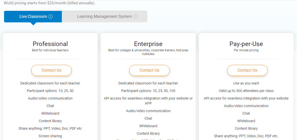The image size is (297, 140).
Task: Click the WizIQ pricing starts from $25/month text
Action: coord(49,3)
